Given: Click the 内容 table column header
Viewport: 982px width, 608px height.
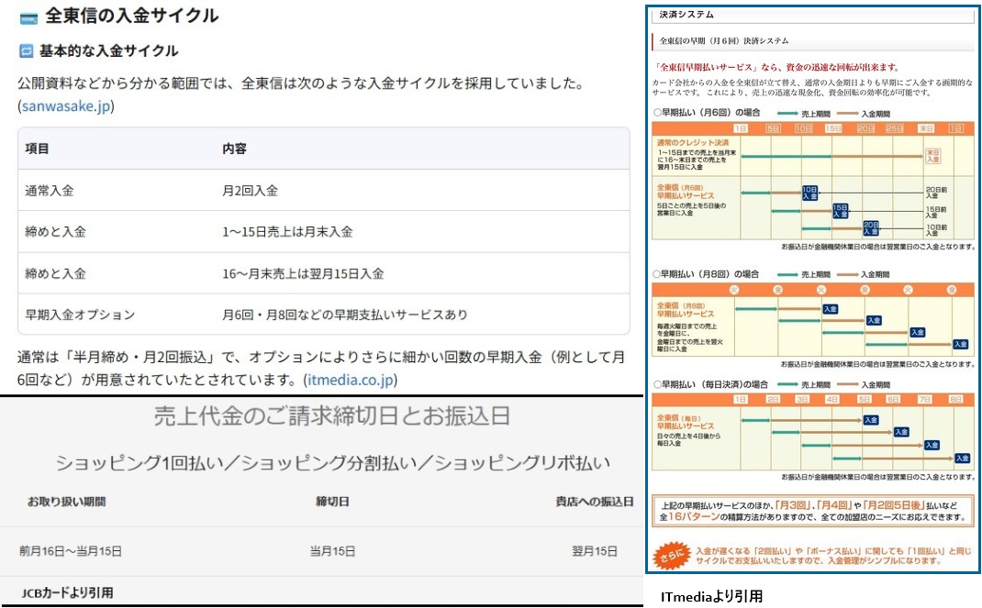Looking at the screenshot, I should 234,149.
